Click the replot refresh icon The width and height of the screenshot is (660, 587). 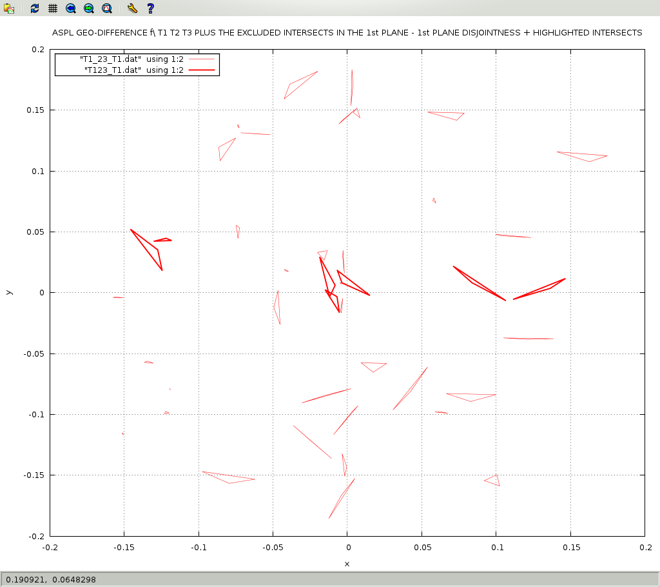click(35, 8)
